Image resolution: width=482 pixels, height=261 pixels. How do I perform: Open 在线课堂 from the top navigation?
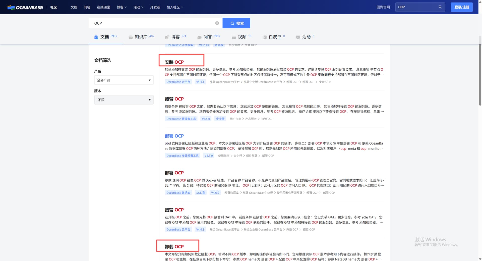pos(103,7)
